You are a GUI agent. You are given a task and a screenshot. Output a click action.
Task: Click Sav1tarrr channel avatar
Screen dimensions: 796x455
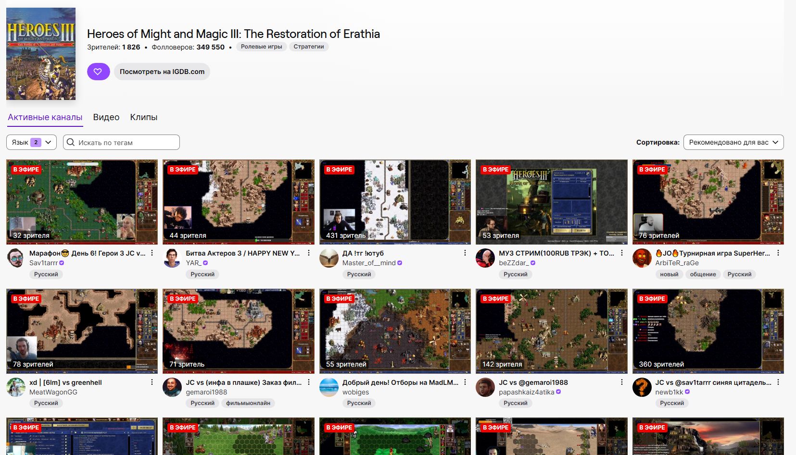click(x=16, y=258)
